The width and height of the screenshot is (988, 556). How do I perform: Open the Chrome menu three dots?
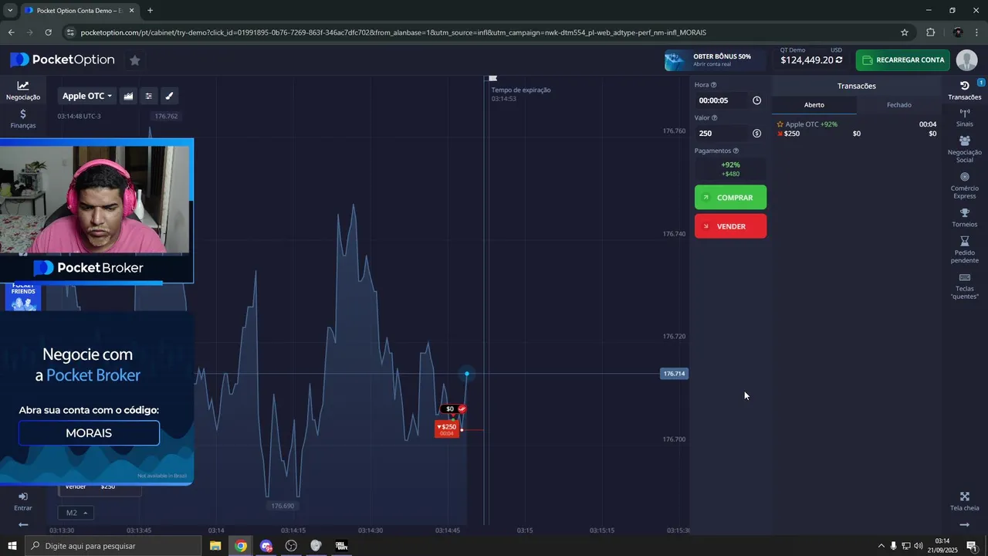[977, 32]
